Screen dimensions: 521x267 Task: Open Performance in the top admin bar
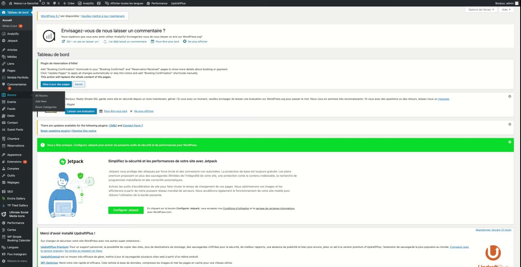[157, 3]
